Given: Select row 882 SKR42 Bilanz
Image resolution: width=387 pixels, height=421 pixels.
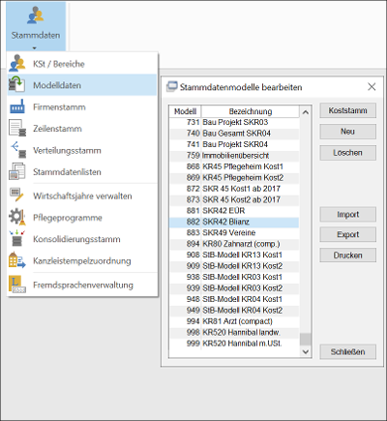Looking at the screenshot, I should coord(234,222).
